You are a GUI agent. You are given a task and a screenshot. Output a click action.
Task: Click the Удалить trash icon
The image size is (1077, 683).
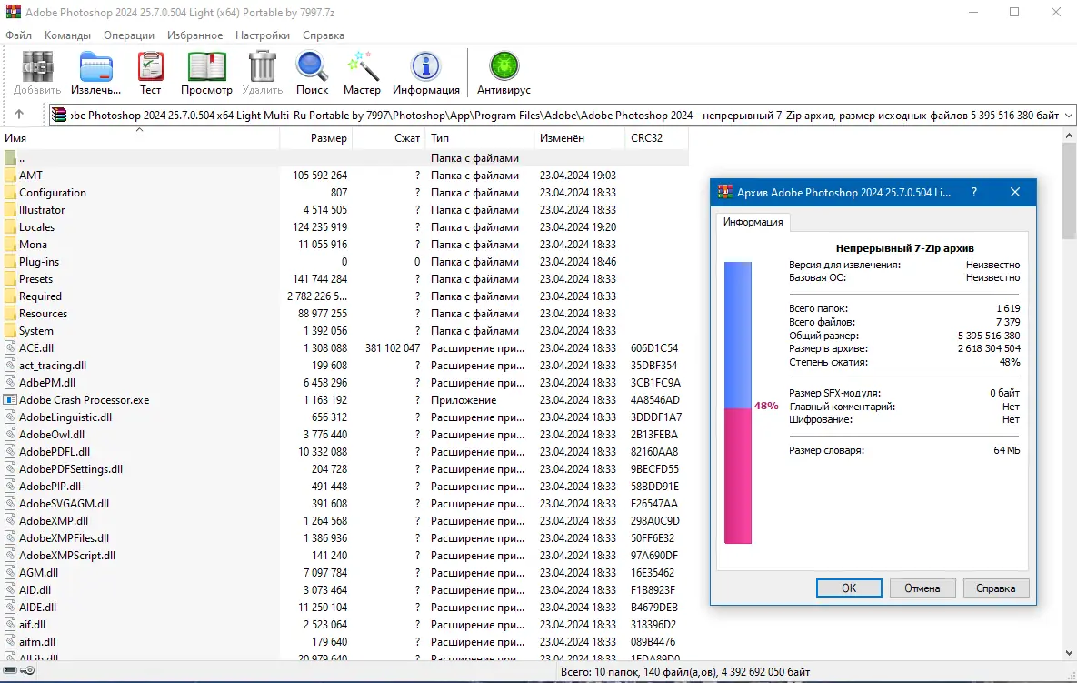coord(262,67)
